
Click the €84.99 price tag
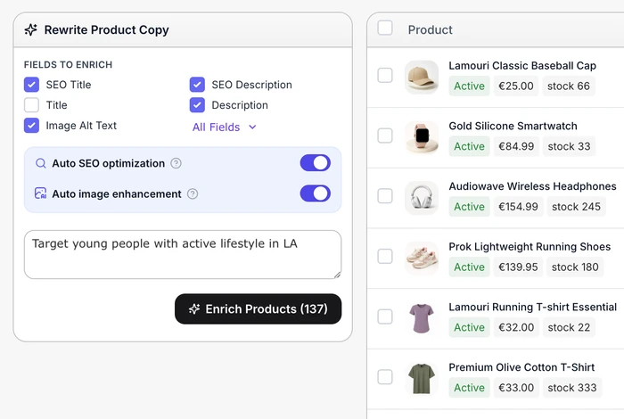(516, 146)
